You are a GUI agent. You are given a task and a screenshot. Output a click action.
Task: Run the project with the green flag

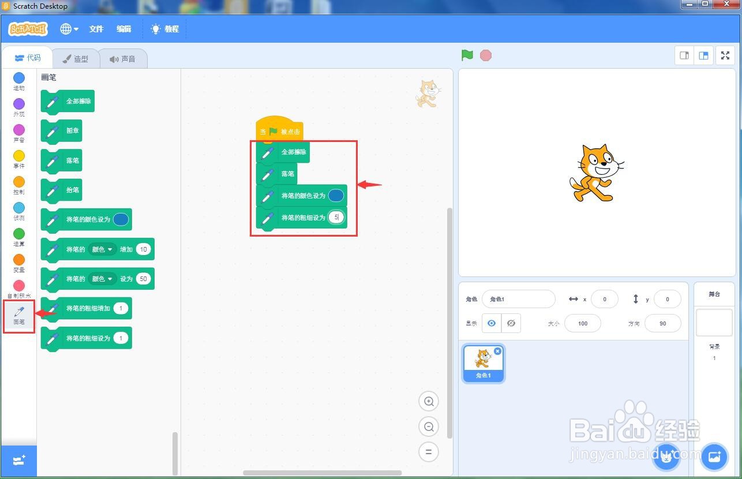467,55
